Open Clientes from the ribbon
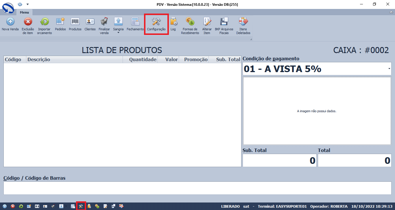The height and width of the screenshot is (210, 395). click(x=90, y=24)
